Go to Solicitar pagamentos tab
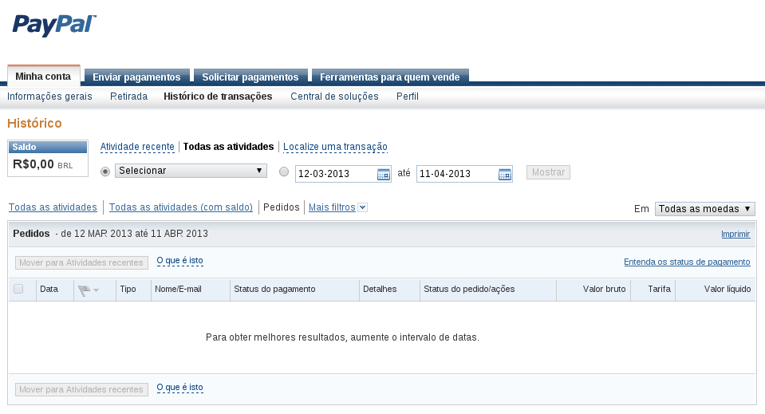The image size is (765, 414). point(250,77)
